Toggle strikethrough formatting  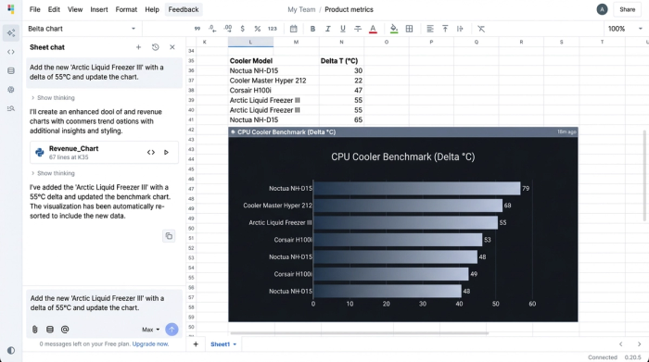pos(358,29)
